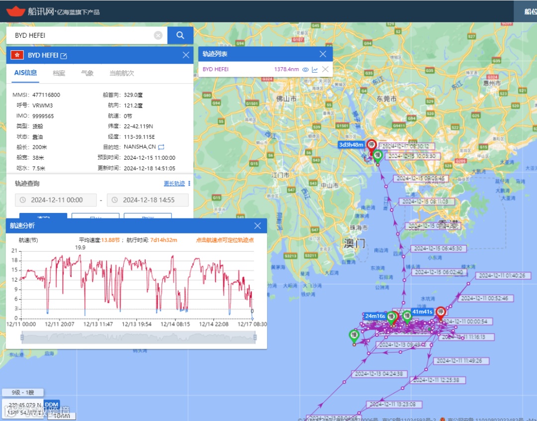
Task: Click the search magnifier button
Action: point(180,35)
